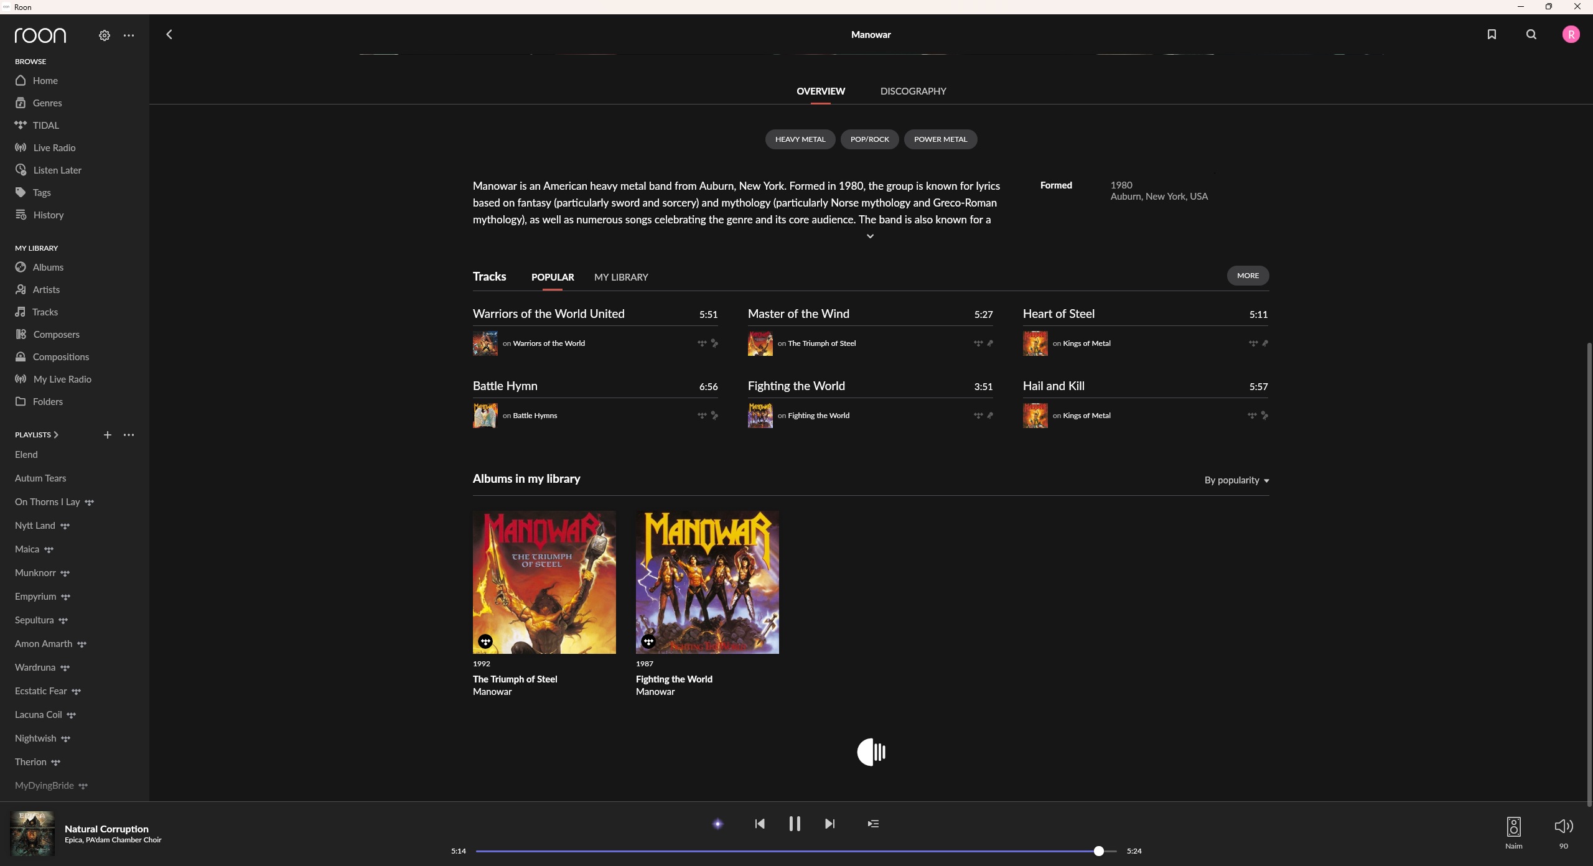Open TIDAL in Browse sidebar
Image resolution: width=1593 pixels, height=866 pixels.
click(x=45, y=125)
